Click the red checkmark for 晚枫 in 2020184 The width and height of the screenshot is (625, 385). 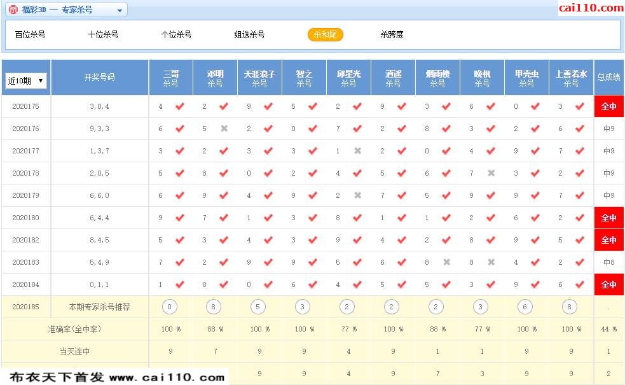[491, 284]
